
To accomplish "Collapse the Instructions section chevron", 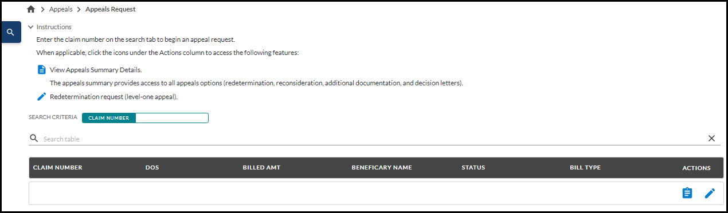I will pos(31,27).
